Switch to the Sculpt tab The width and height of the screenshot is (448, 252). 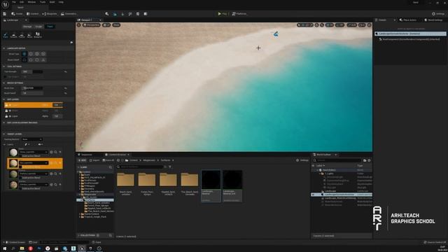(38, 27)
